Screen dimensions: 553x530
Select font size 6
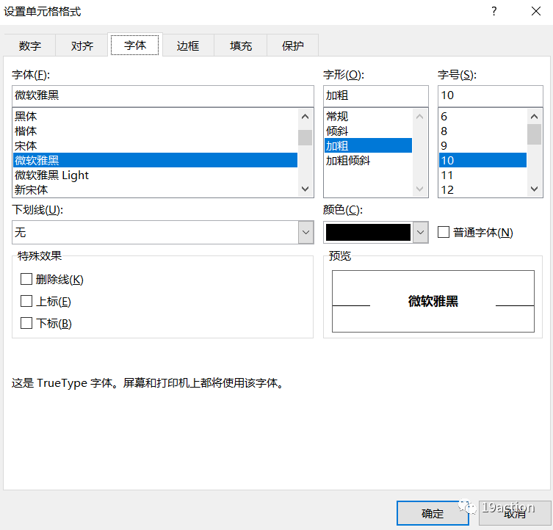482,117
